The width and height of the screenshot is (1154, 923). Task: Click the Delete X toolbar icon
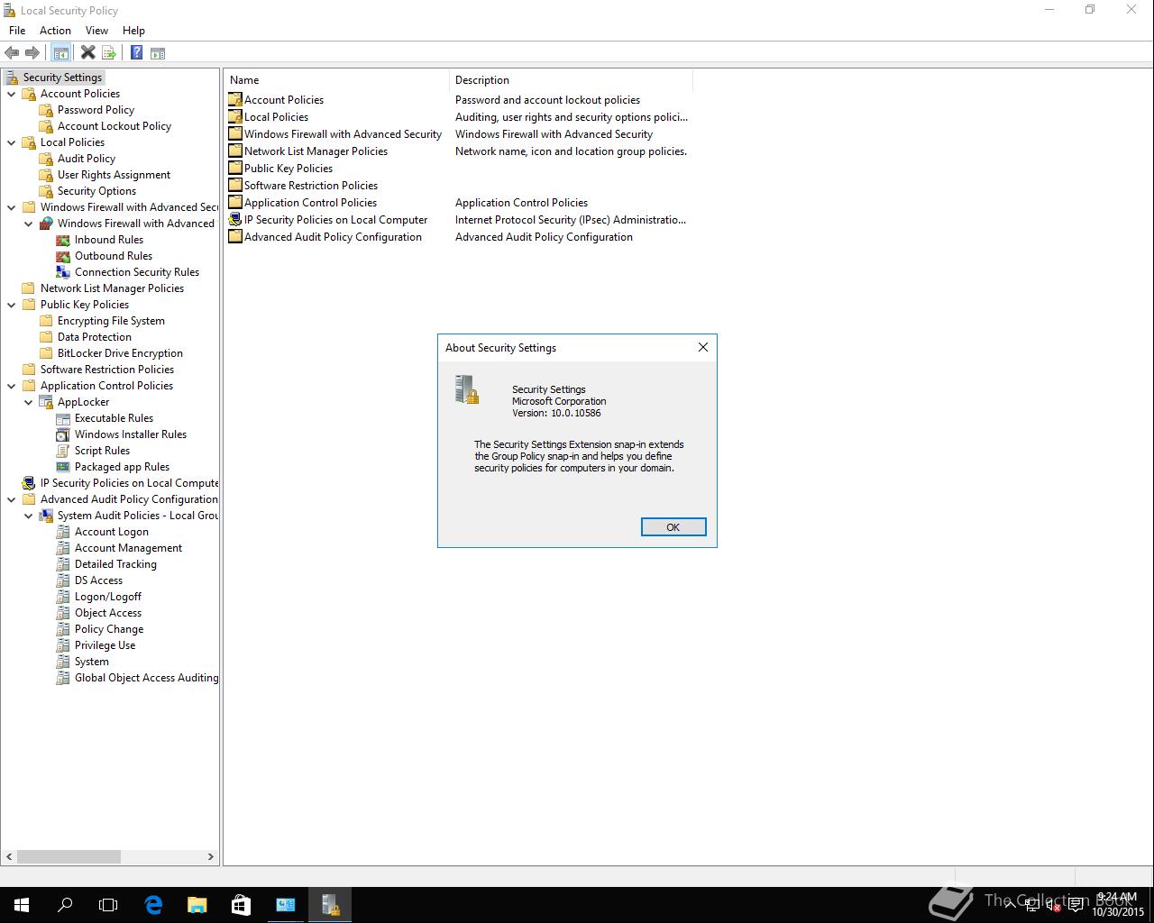click(87, 53)
